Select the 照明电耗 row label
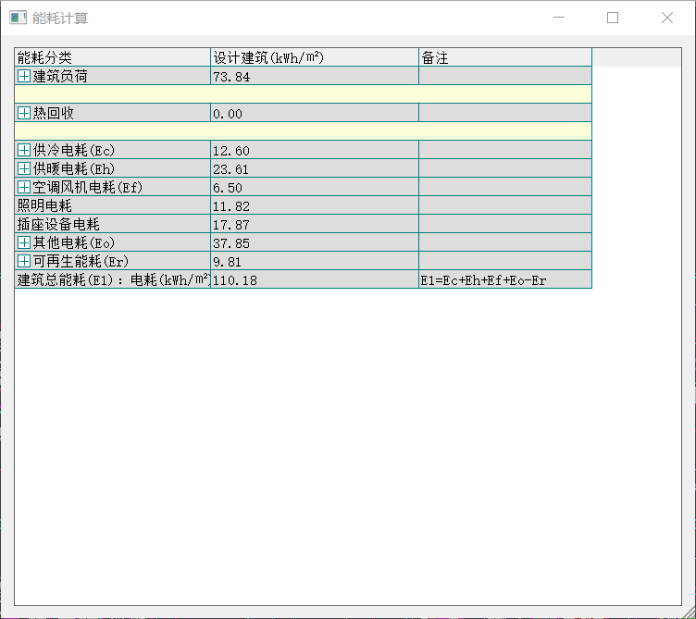The height and width of the screenshot is (619, 696). click(x=44, y=206)
